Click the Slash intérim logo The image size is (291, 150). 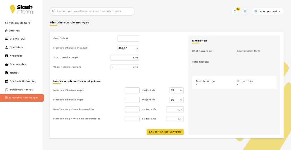[21, 9]
